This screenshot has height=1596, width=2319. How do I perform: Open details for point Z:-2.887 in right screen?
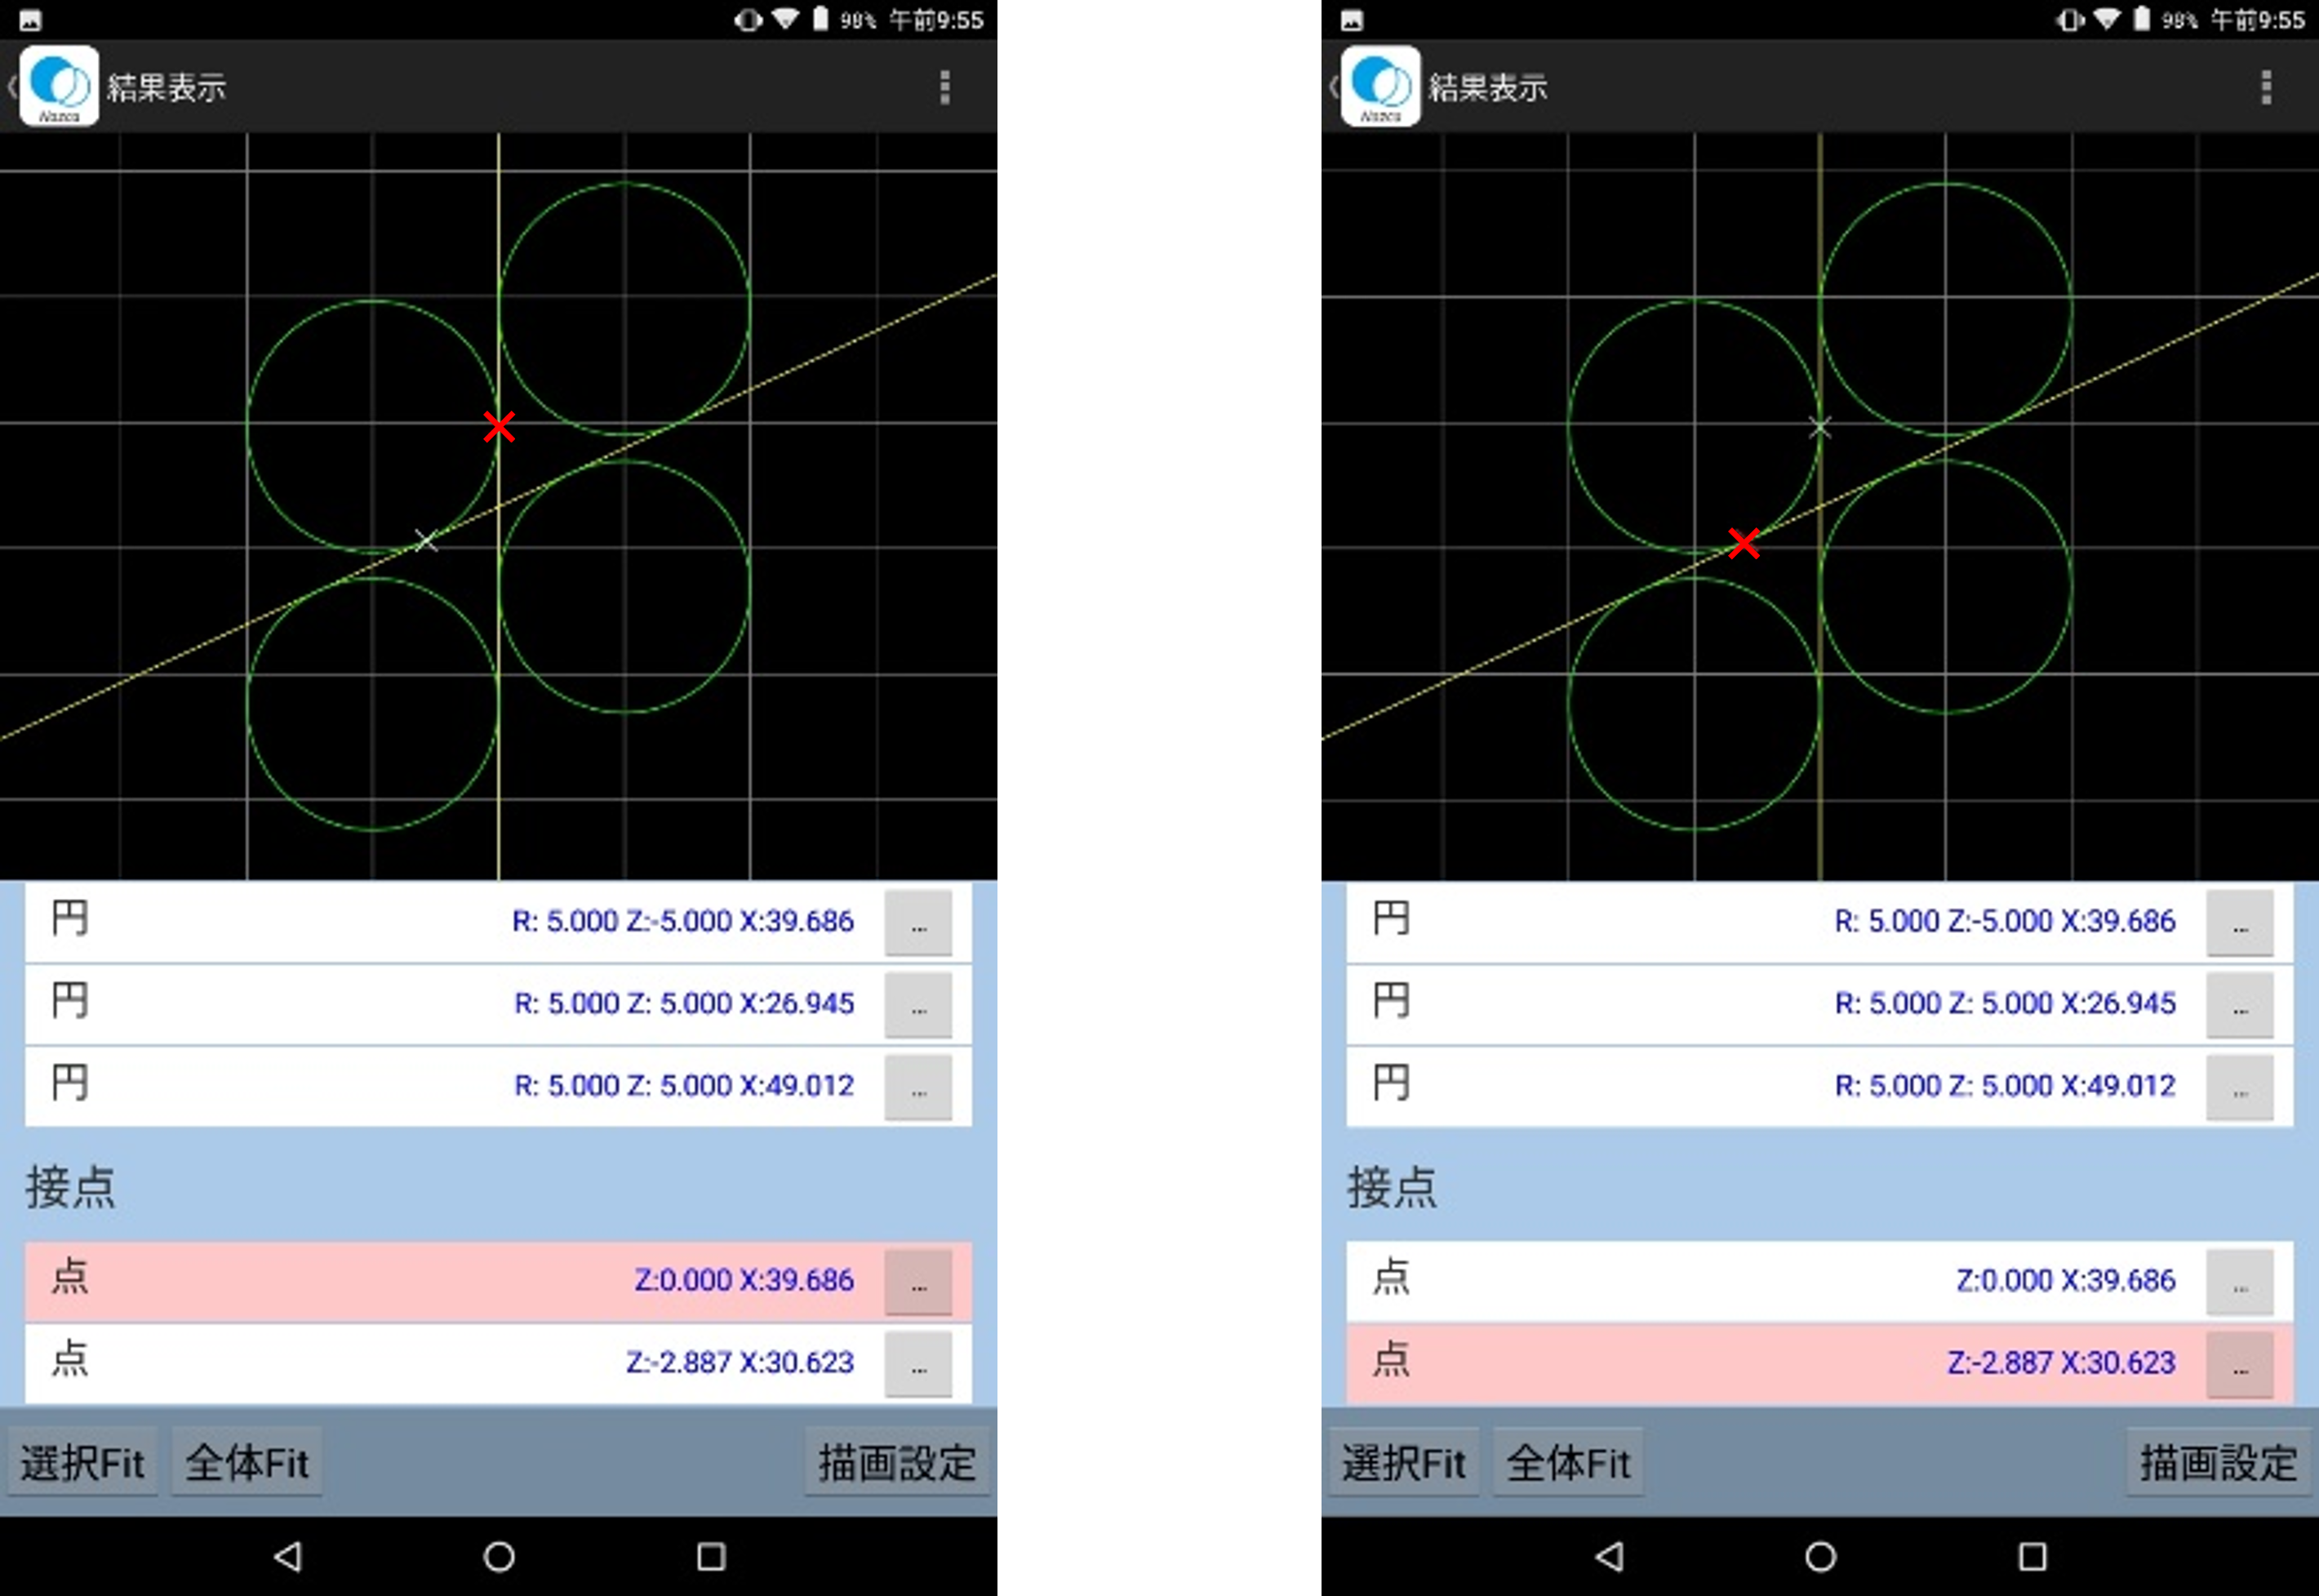click(x=2240, y=1363)
